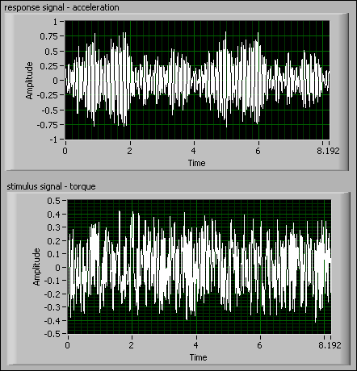Click the 'stimulus signal - torque' graph title

click(x=51, y=186)
